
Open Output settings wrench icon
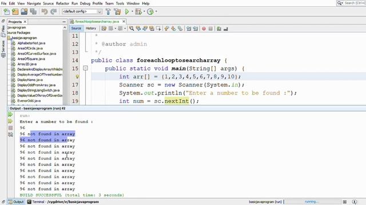[x=10, y=134]
